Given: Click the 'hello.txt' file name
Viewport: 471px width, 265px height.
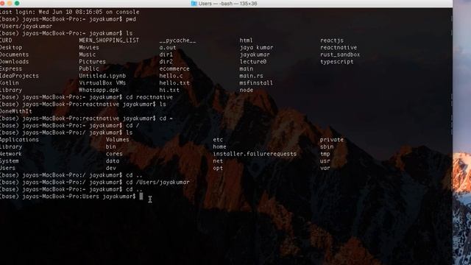Looking at the screenshot, I should (174, 83).
